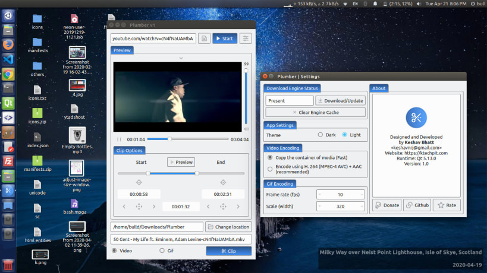Decrease the Scale width spinbox value
The image size is (487, 273).
click(x=321, y=207)
